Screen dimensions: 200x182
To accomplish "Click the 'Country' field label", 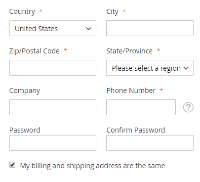I will (22, 11).
